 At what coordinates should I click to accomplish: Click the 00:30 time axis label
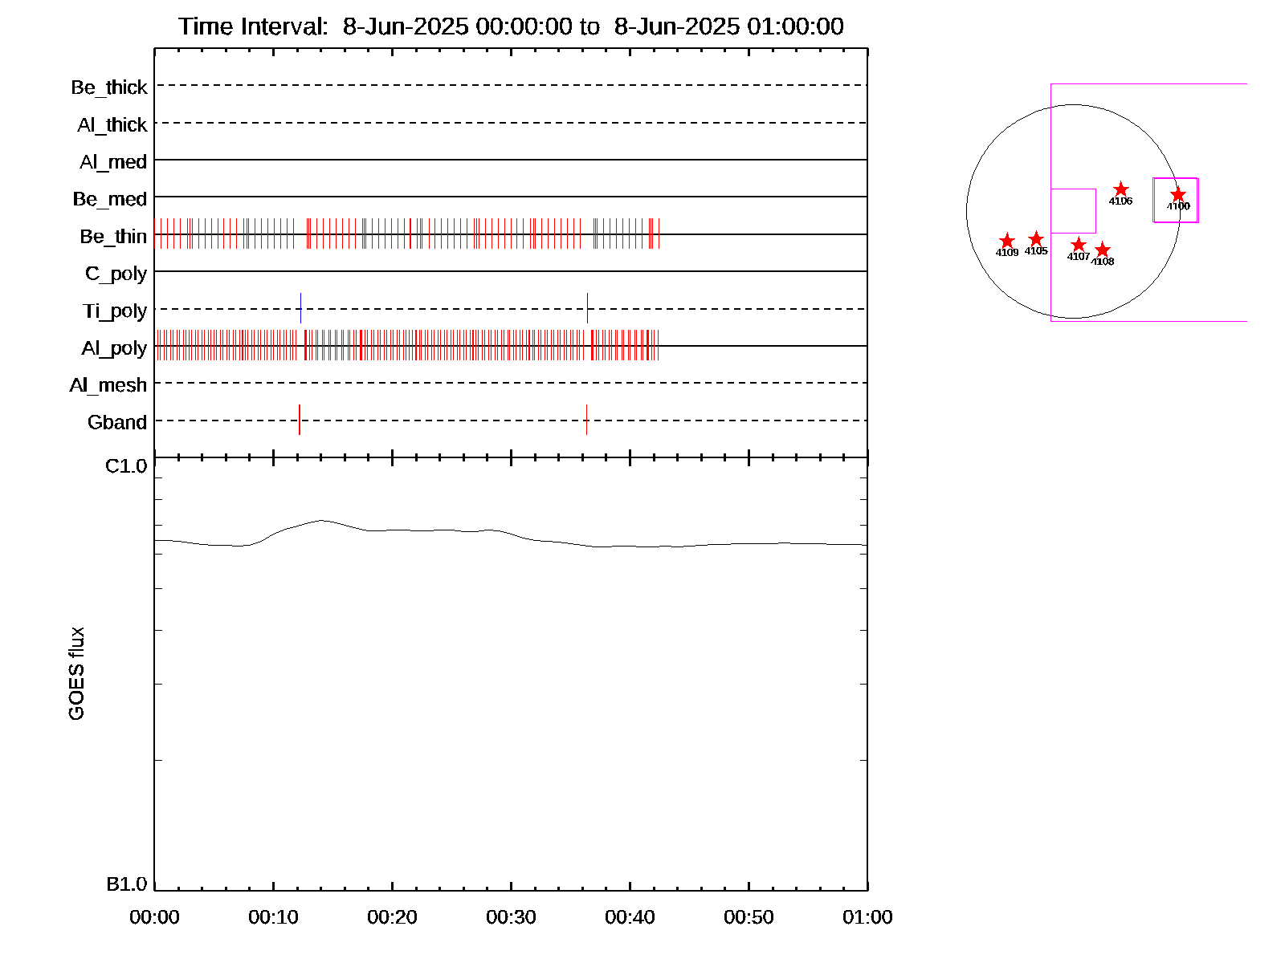point(511,917)
